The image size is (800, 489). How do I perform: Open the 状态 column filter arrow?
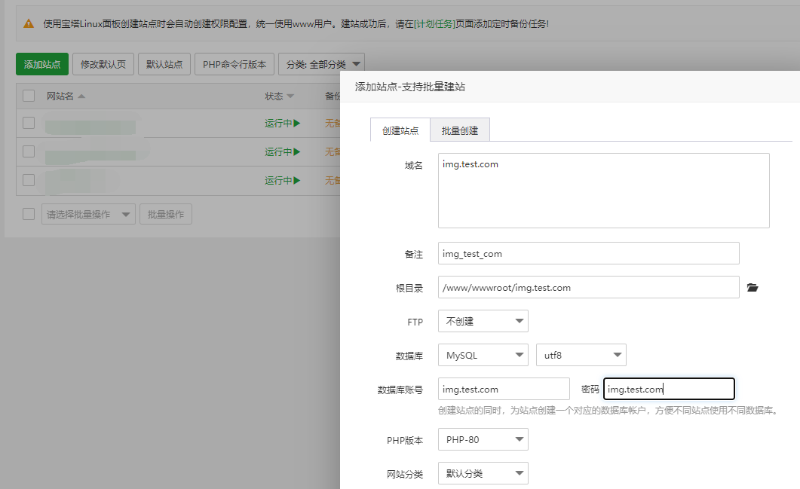click(x=290, y=96)
